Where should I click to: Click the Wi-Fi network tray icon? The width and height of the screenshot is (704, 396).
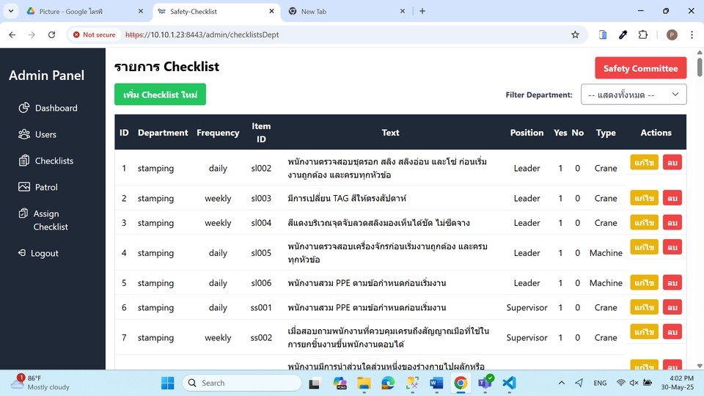pyautogui.click(x=620, y=383)
